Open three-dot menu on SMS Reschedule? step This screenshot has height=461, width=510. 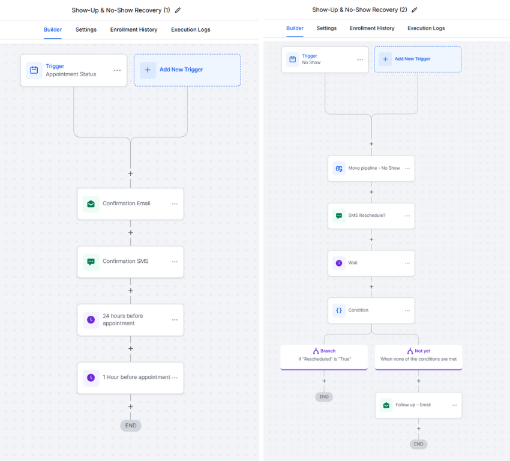click(407, 215)
